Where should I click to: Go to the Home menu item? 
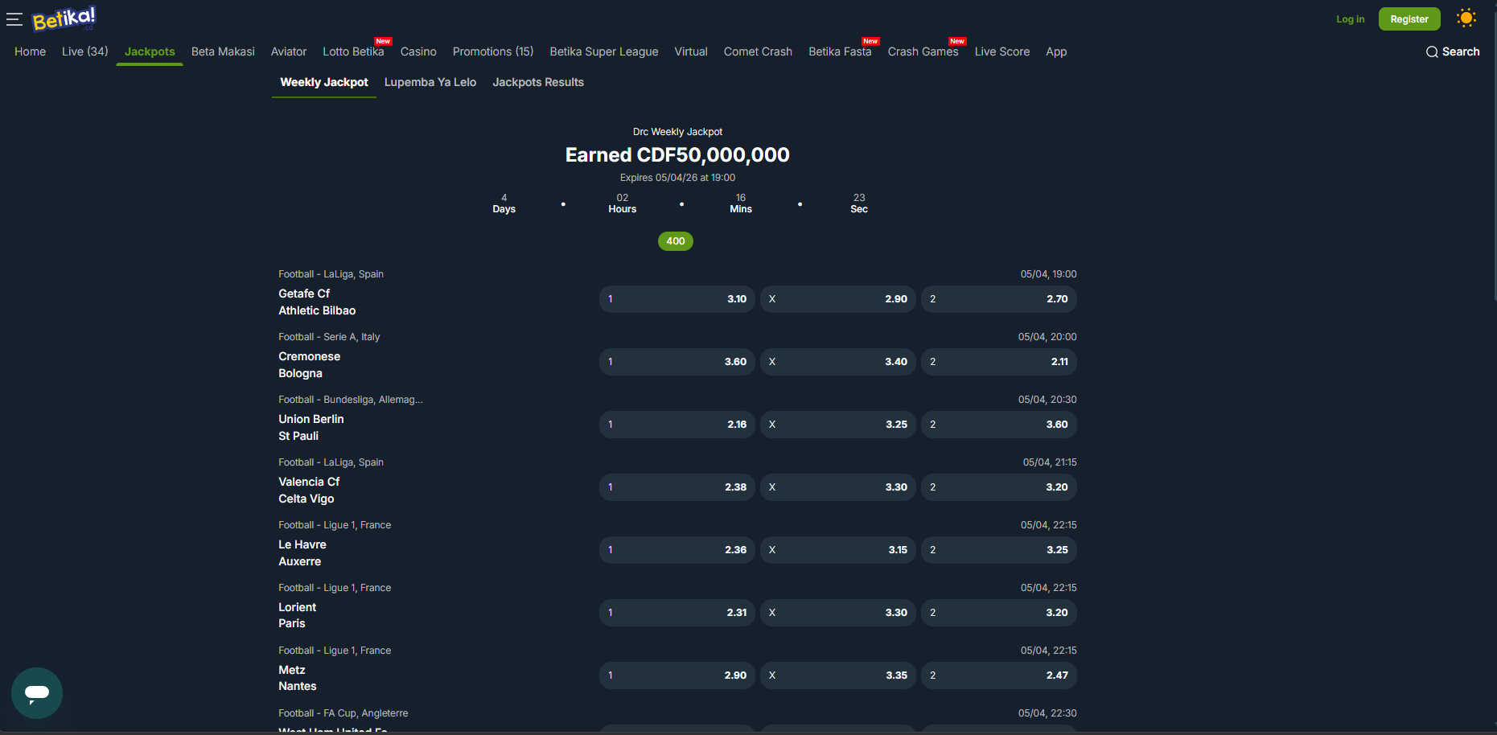point(31,51)
